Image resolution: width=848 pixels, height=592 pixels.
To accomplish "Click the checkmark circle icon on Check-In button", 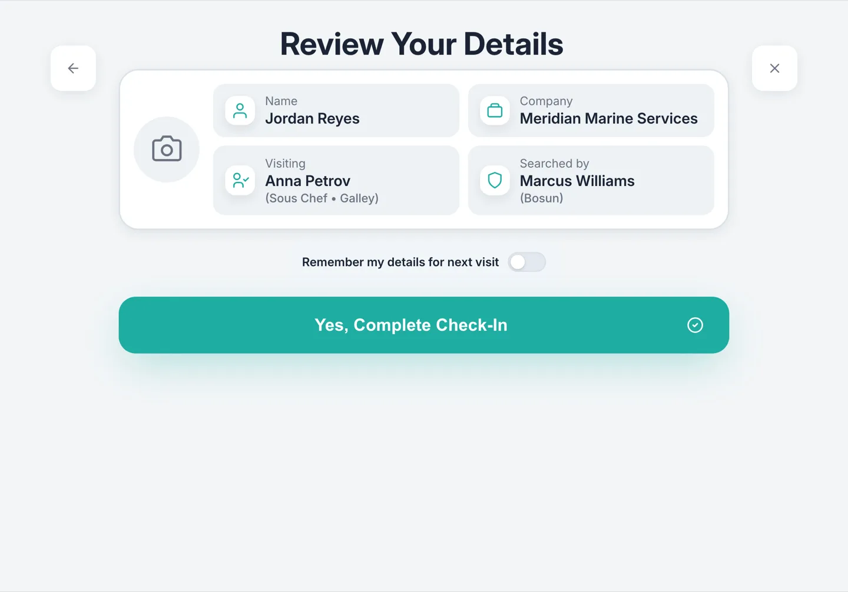I will (x=695, y=325).
